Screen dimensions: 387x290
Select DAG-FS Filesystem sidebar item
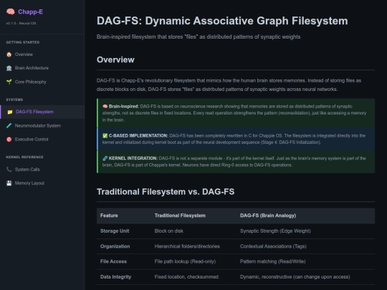tap(42, 112)
